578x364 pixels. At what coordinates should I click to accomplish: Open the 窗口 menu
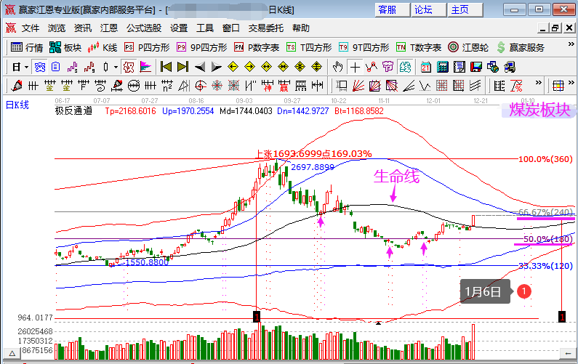(x=231, y=28)
